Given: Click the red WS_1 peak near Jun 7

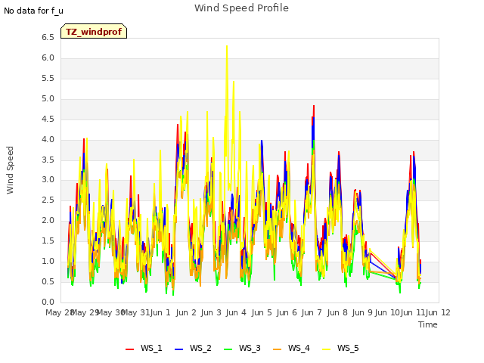Looking at the screenshot, I should 314,106.
